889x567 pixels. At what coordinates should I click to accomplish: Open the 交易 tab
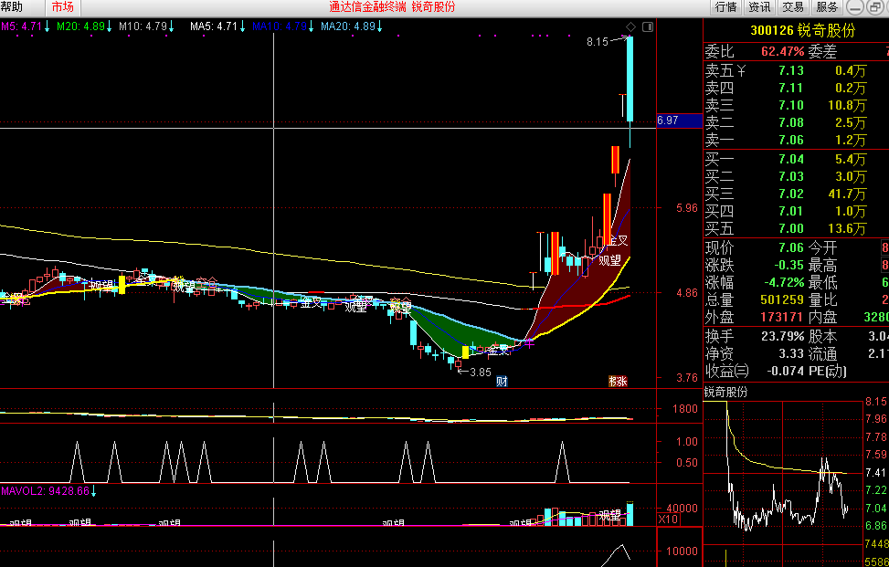point(793,7)
